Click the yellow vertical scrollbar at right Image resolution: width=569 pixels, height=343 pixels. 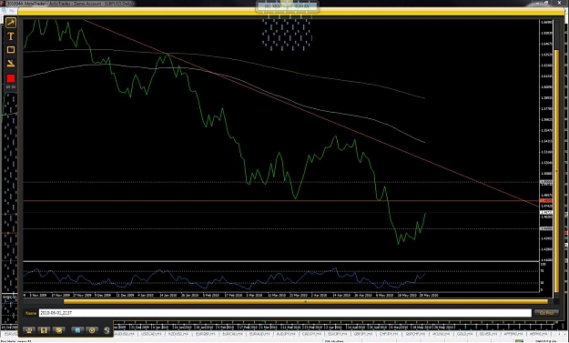[x=557, y=170]
